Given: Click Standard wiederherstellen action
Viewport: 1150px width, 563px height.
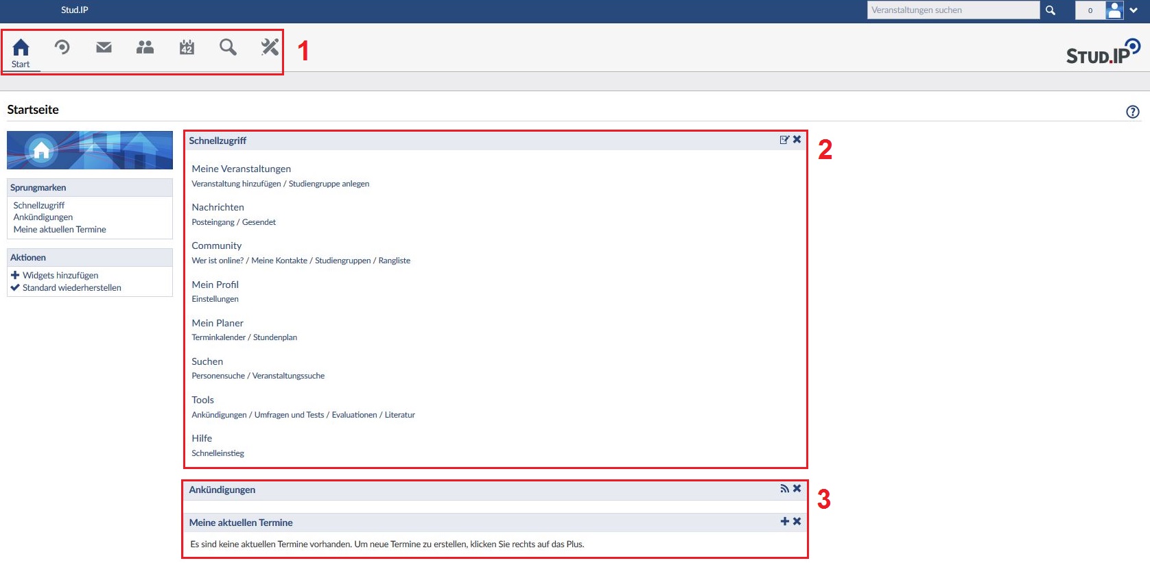Looking at the screenshot, I should click(71, 288).
